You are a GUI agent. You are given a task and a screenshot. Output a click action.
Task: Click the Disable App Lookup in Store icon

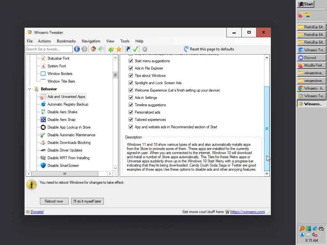pyautogui.click(x=43, y=127)
